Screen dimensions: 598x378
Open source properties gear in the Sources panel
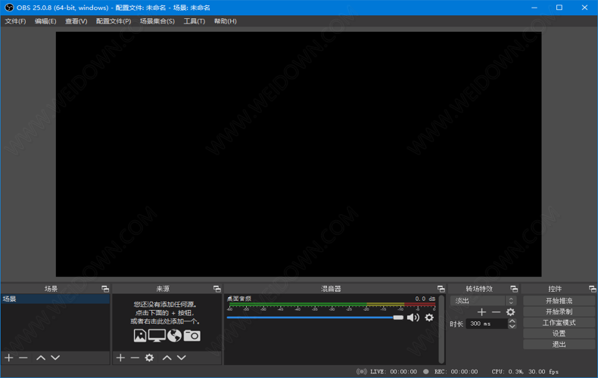pyautogui.click(x=150, y=358)
